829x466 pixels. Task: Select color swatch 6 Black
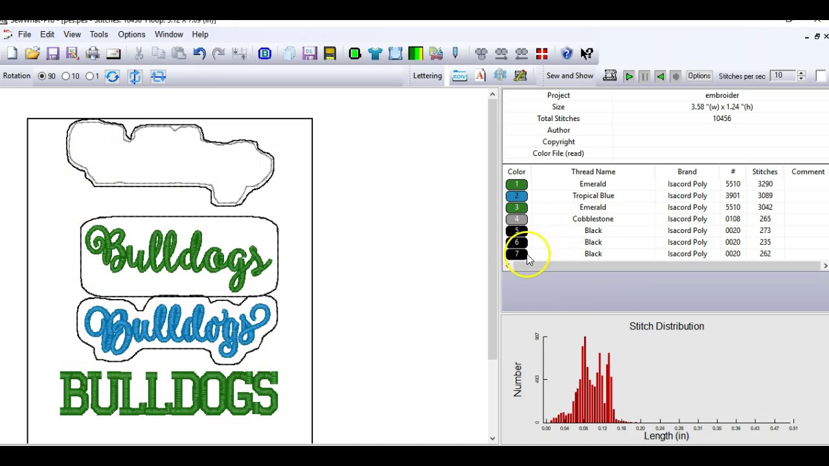(517, 242)
